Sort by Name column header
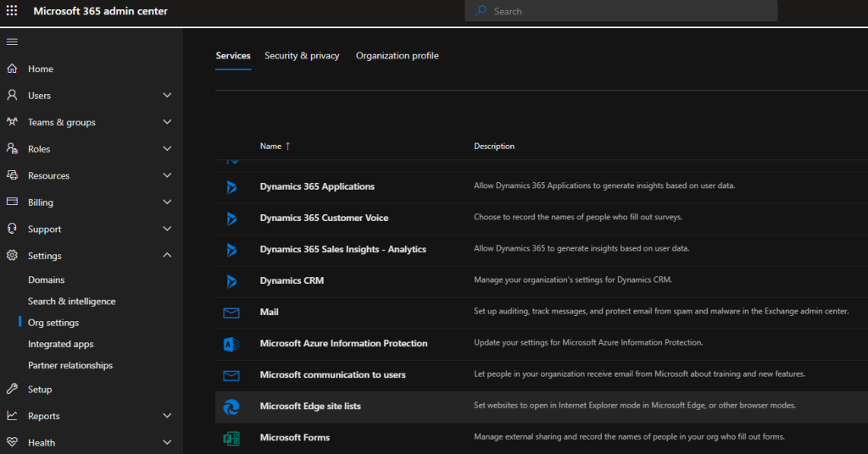The image size is (868, 454). pyautogui.click(x=275, y=146)
